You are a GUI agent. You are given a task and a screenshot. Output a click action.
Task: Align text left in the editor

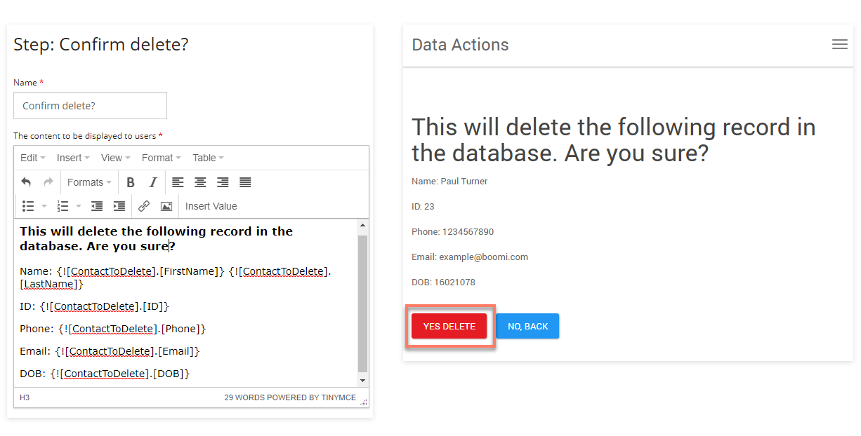178,182
